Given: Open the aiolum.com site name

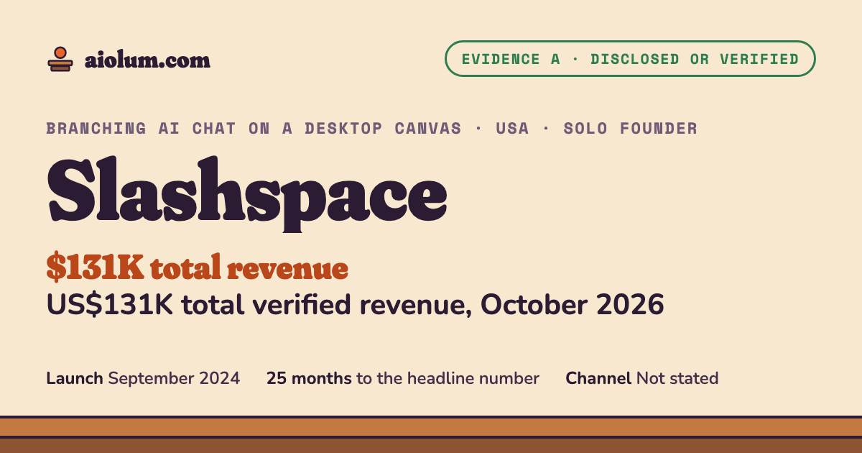Looking at the screenshot, I should tap(147, 60).
